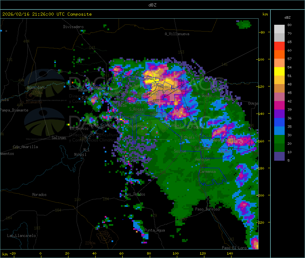Click the 140 km tick on the bottom axis
The height and width of the screenshot is (258, 305).
[230, 254]
